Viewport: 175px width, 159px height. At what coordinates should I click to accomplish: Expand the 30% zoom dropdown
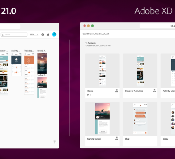click(x=34, y=34)
